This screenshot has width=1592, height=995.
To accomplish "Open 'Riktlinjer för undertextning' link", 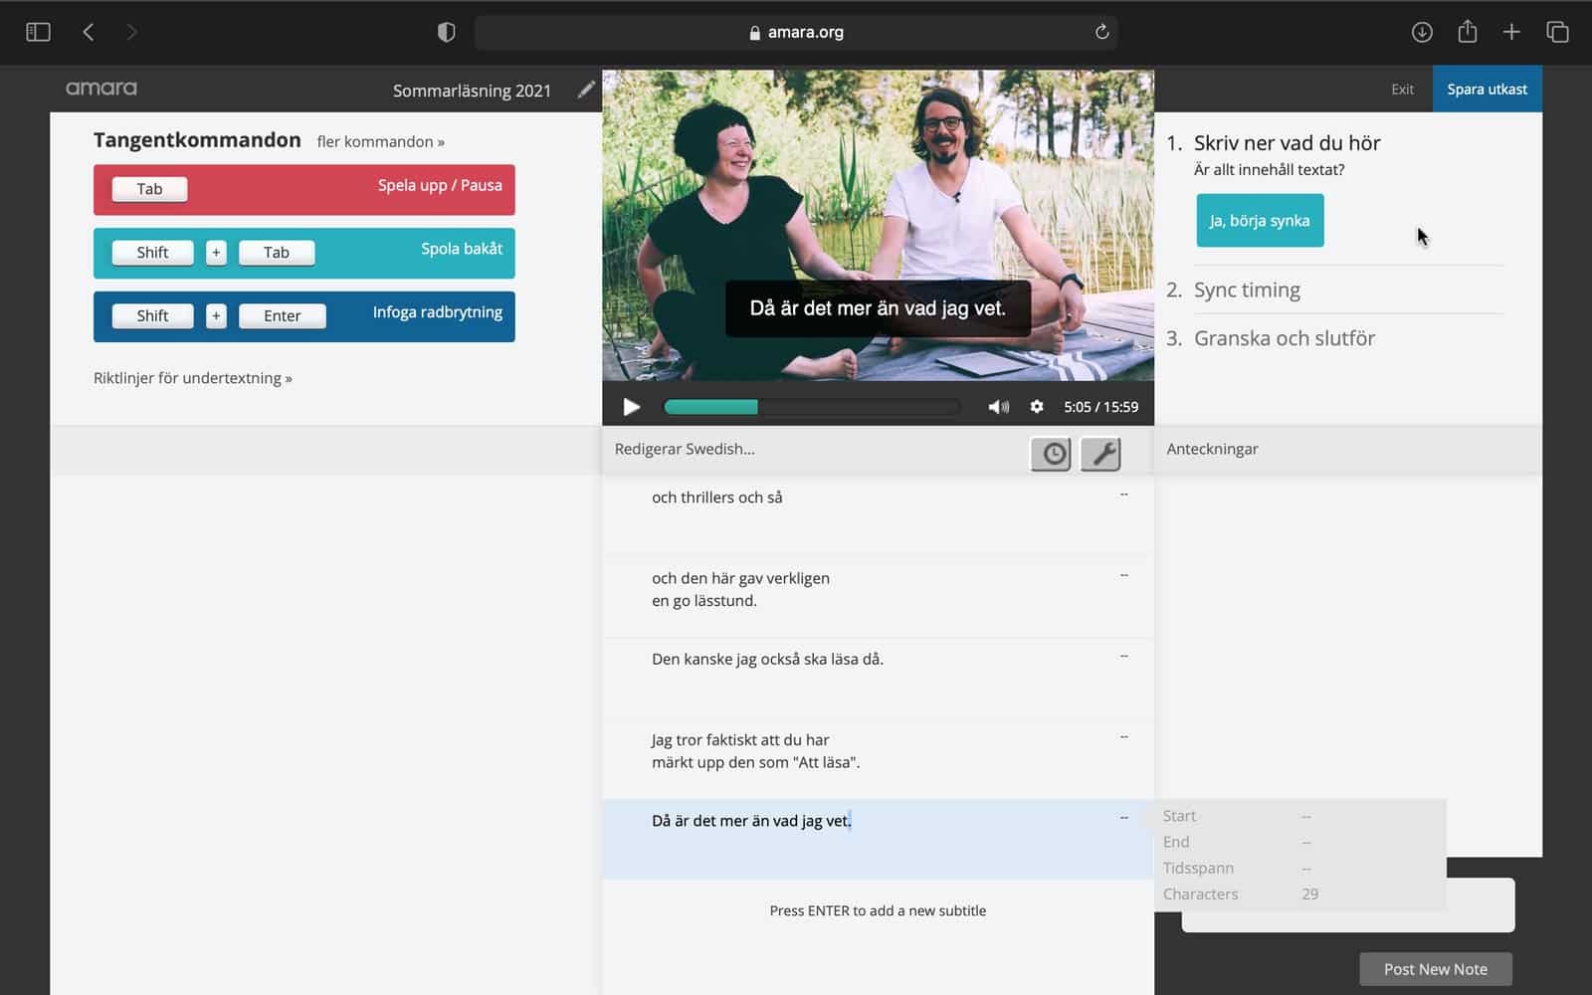I will click(x=192, y=378).
